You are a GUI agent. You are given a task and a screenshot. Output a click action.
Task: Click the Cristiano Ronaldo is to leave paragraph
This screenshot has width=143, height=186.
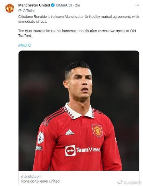[x=79, y=19]
